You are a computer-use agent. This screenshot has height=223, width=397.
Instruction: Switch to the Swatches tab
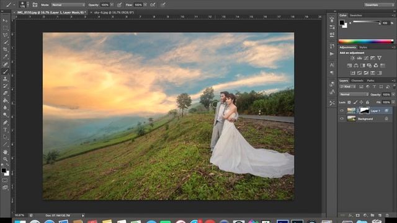[355, 15]
